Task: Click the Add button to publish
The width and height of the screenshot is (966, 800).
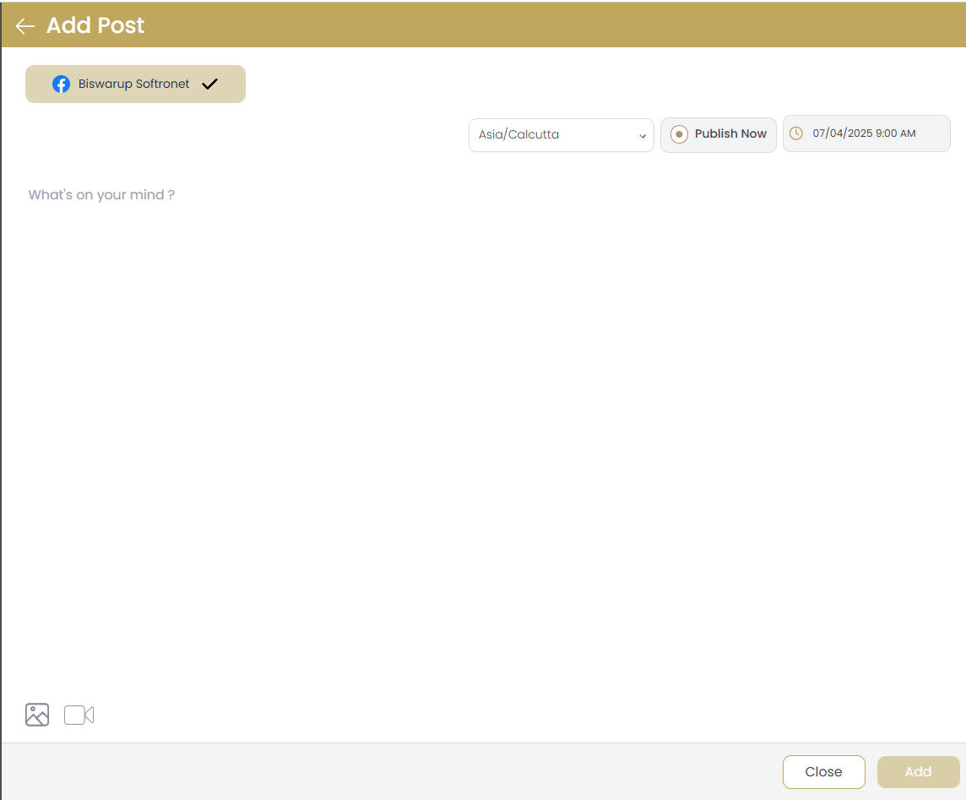Action: pos(918,771)
